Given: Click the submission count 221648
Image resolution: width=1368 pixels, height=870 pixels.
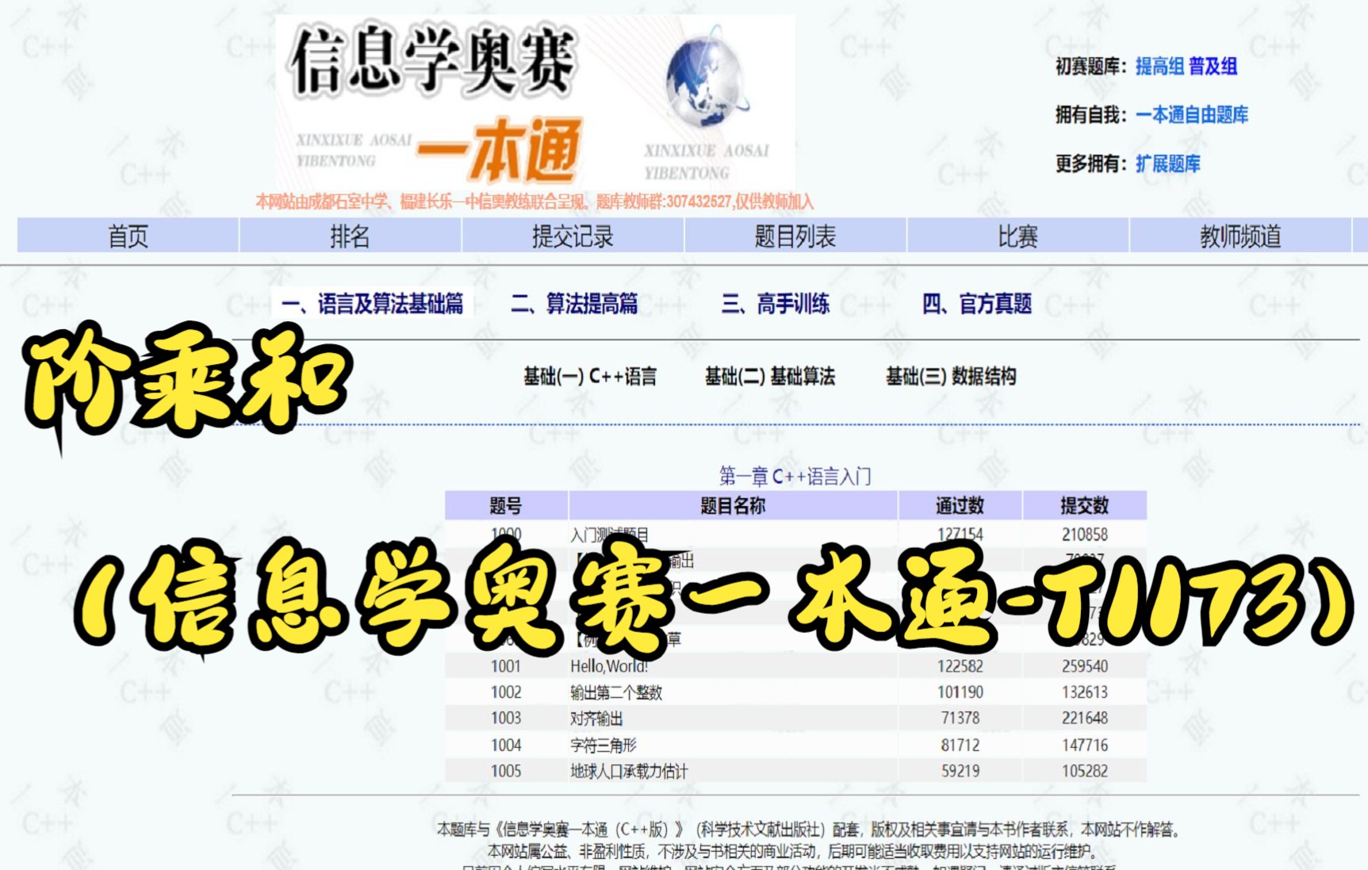Looking at the screenshot, I should pyautogui.click(x=1085, y=719).
